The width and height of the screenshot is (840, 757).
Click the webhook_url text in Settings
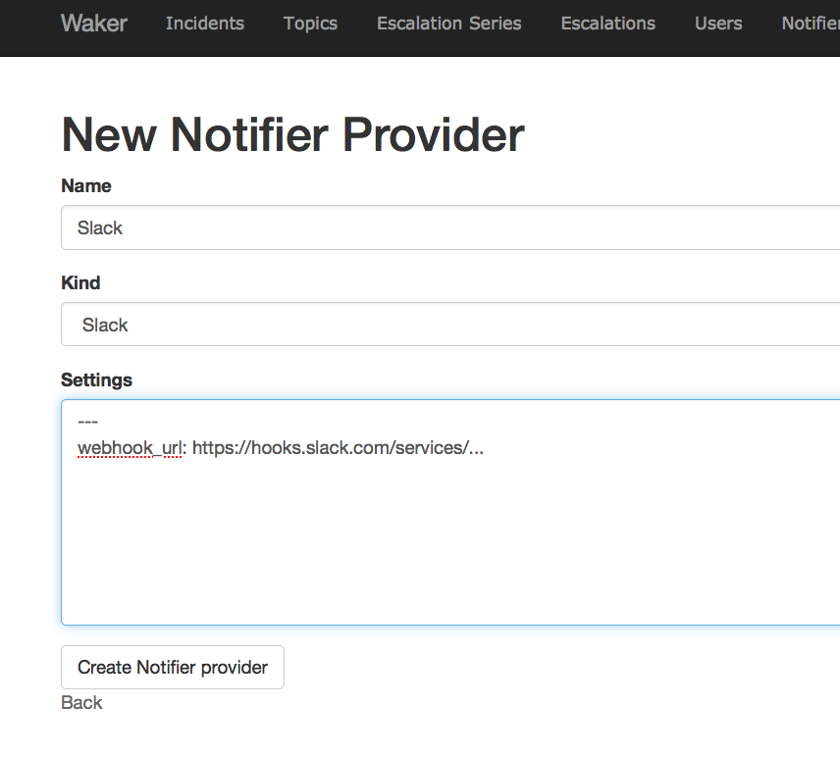pos(130,447)
